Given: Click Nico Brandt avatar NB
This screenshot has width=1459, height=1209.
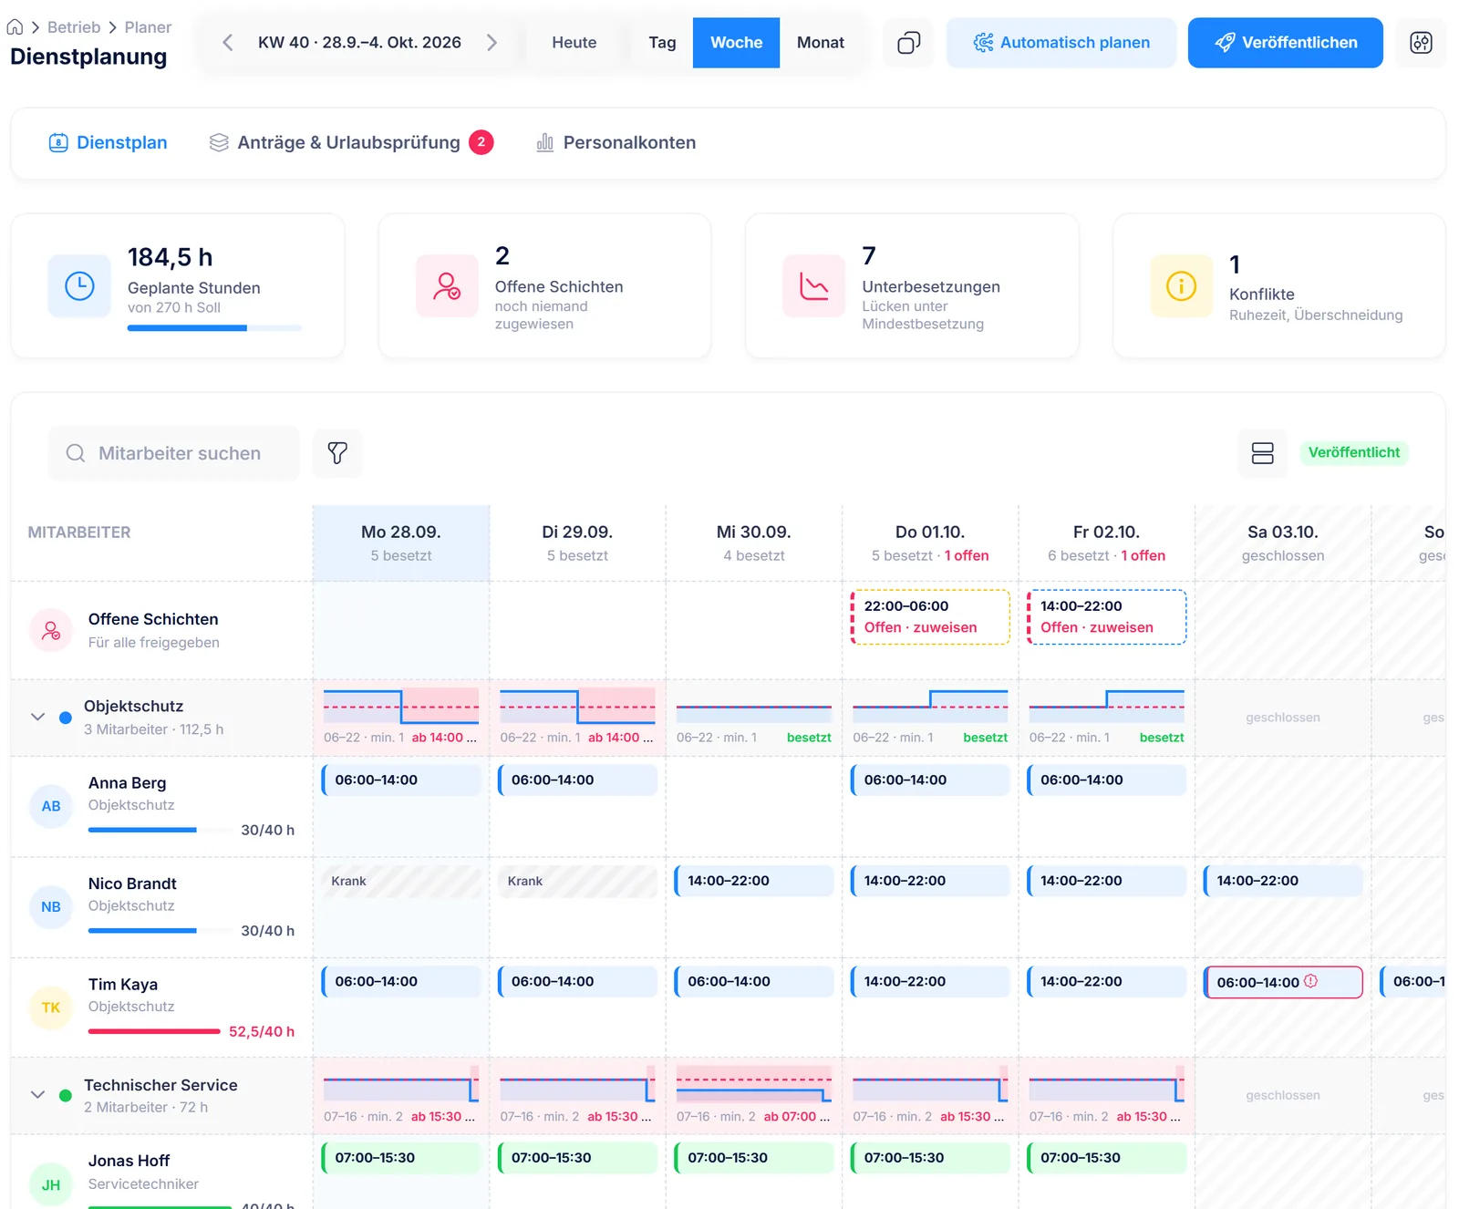Looking at the screenshot, I should [51, 907].
